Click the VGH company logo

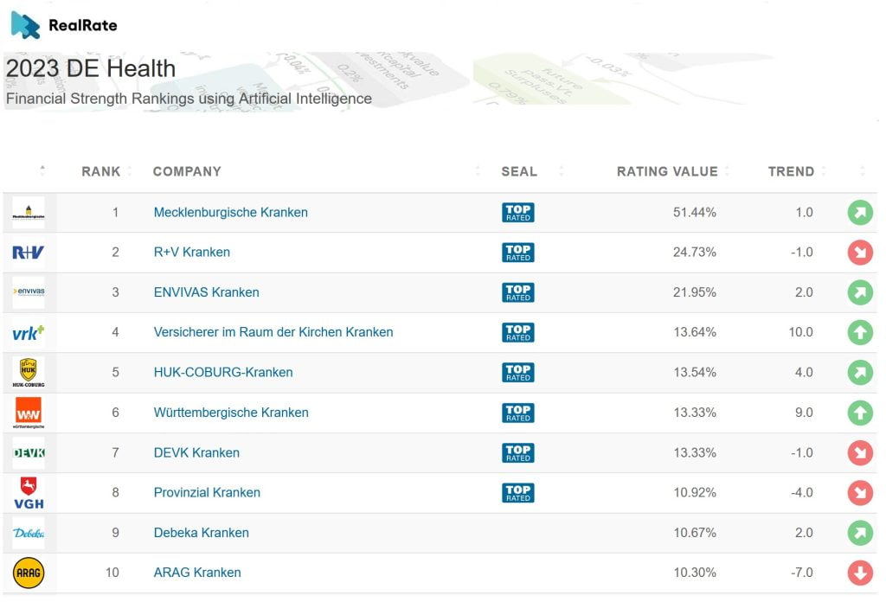[x=29, y=492]
